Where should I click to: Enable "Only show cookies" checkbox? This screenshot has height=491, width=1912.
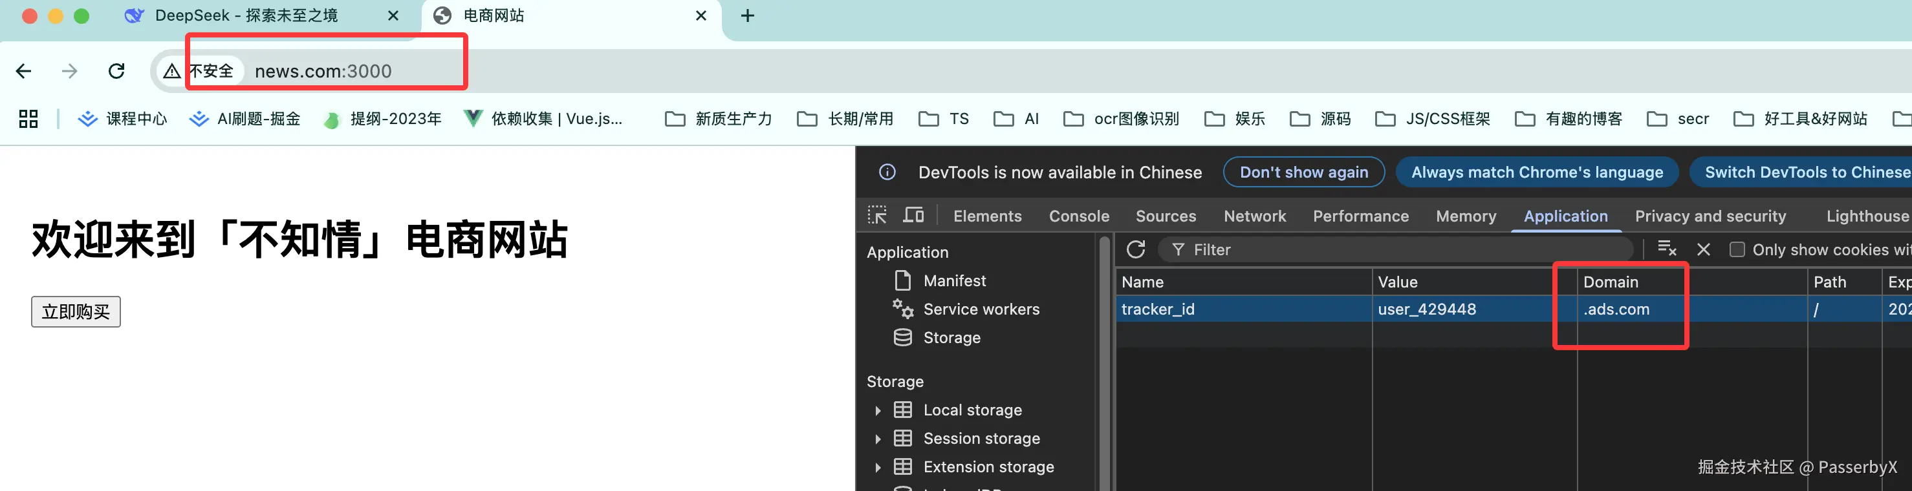(1737, 250)
